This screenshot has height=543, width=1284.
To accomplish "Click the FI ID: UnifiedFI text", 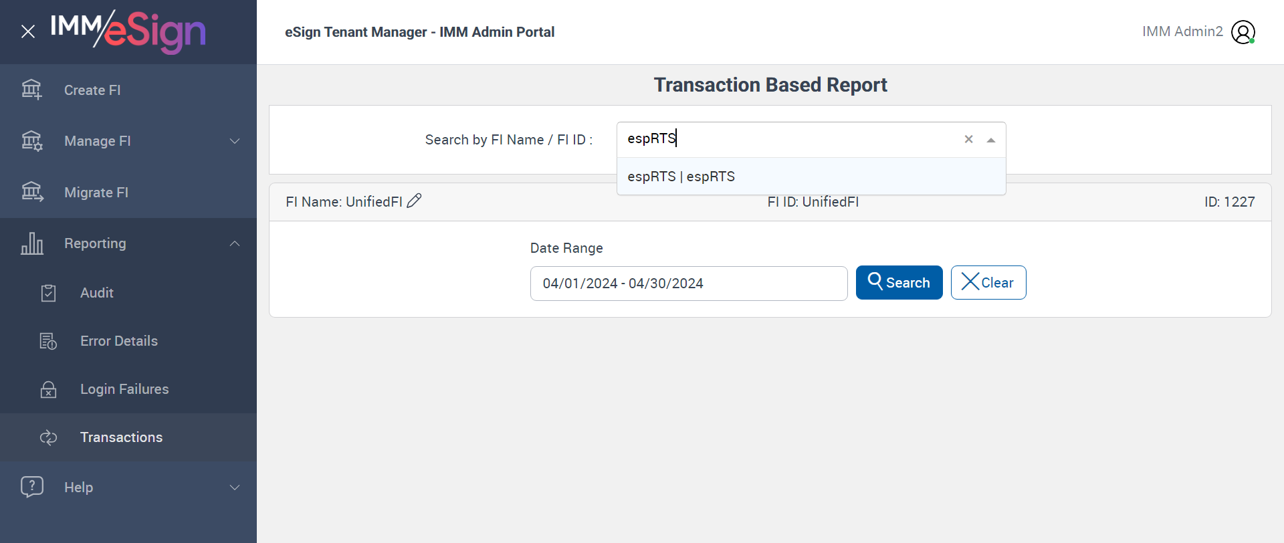I will click(813, 202).
